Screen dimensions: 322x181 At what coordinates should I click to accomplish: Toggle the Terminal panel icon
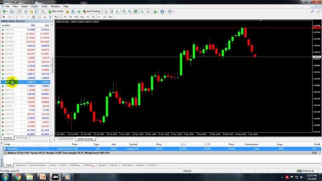click(37, 12)
